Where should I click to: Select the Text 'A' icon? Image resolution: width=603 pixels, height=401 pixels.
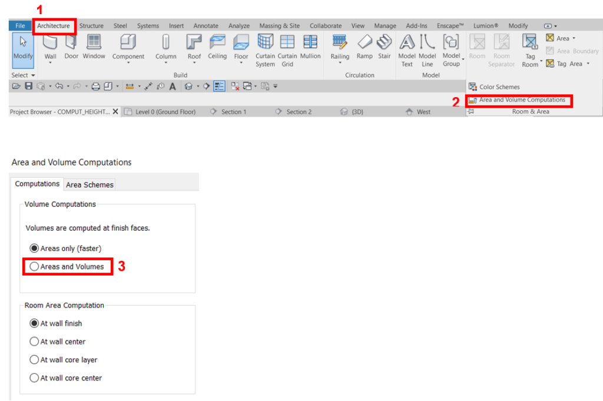coord(173,86)
